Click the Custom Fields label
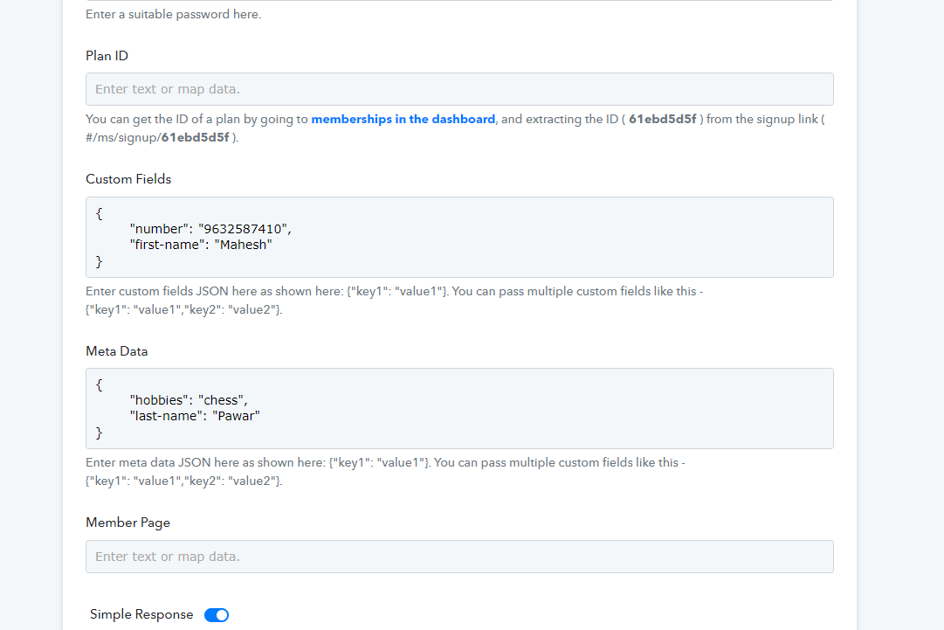 tap(128, 179)
